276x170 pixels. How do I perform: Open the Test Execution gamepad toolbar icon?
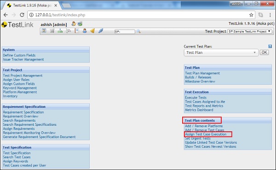[x=68, y=31]
